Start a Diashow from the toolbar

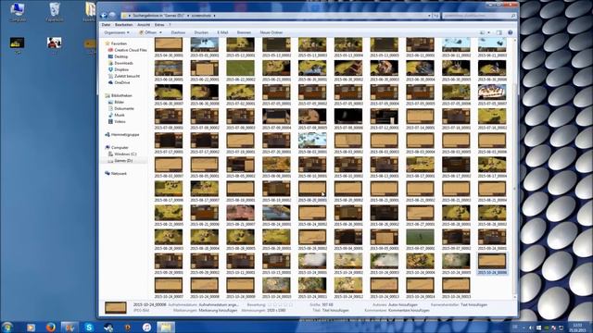tap(178, 32)
